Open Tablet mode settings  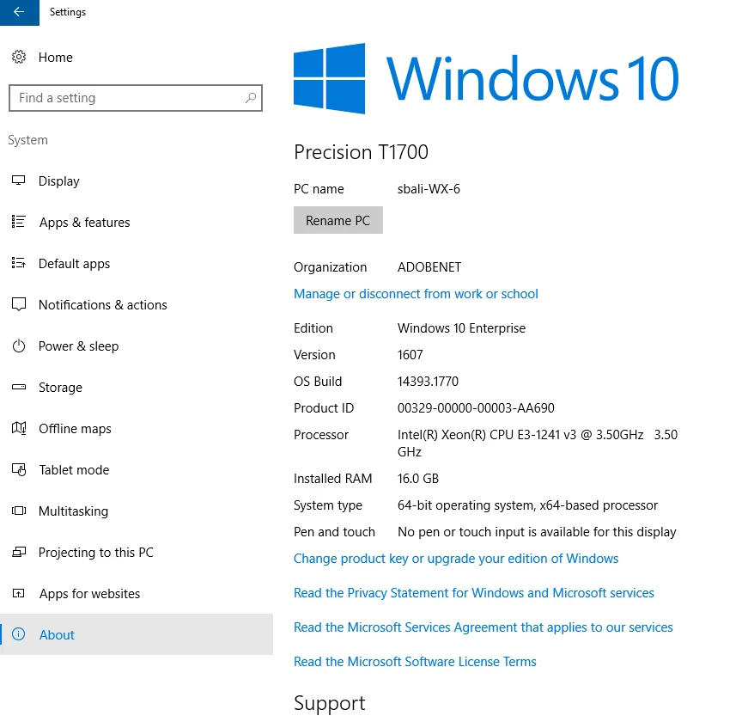pos(137,470)
